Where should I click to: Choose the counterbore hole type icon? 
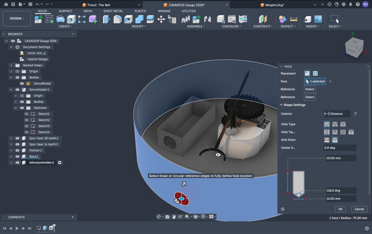335,124
